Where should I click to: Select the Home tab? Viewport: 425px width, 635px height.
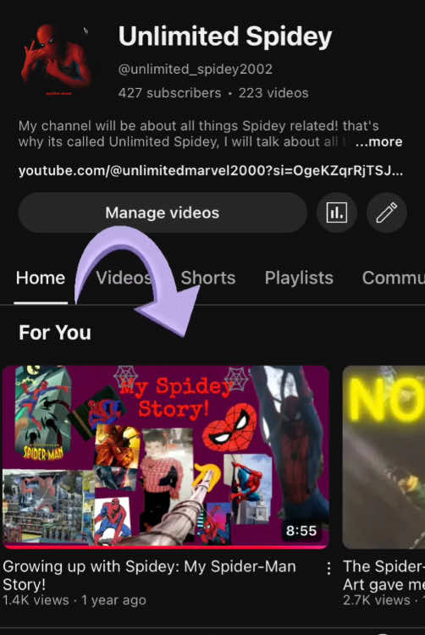coord(41,279)
